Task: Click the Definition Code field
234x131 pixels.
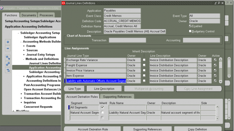Action: click(122, 21)
